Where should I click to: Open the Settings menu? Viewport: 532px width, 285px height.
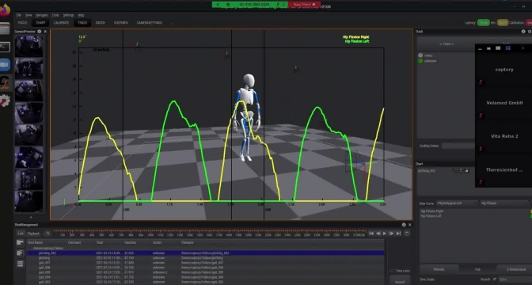coord(68,15)
